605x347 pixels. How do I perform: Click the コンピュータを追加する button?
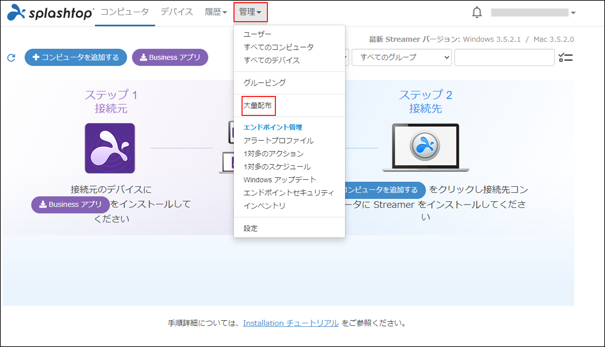pos(76,57)
